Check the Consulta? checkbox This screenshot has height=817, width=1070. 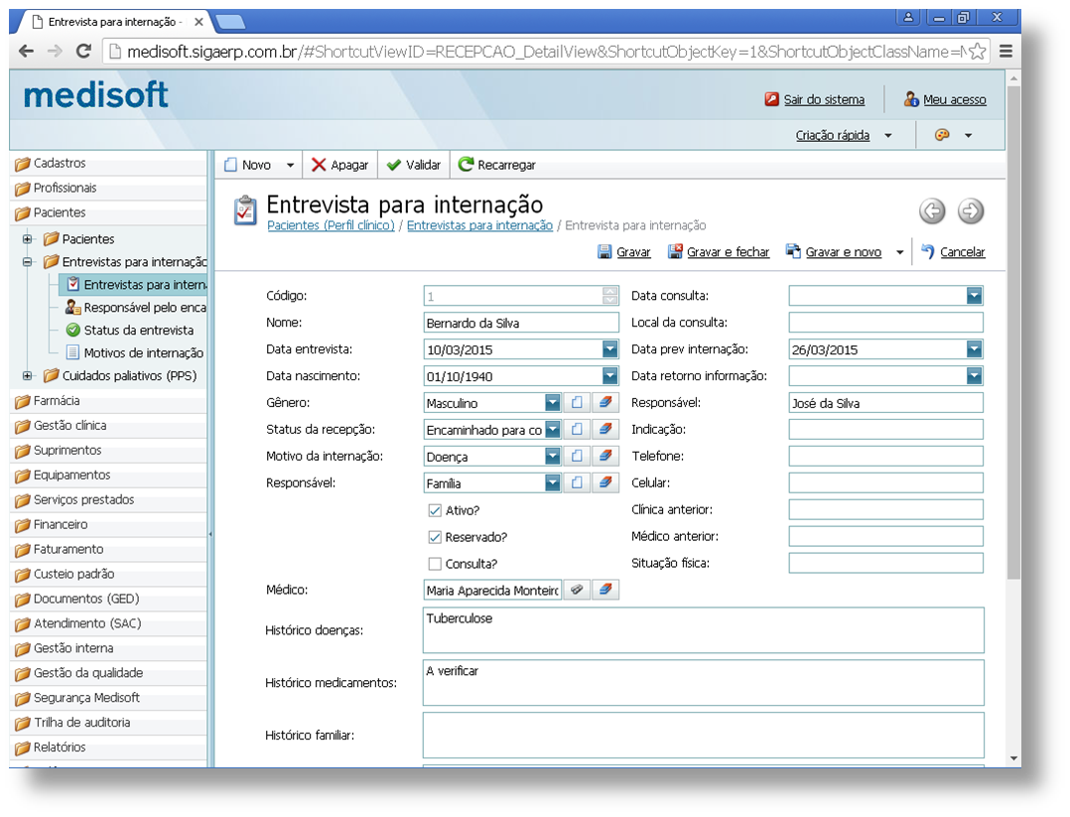coord(435,564)
